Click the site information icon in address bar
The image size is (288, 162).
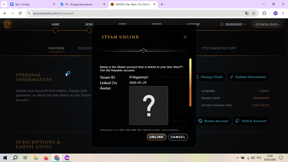point(29,13)
